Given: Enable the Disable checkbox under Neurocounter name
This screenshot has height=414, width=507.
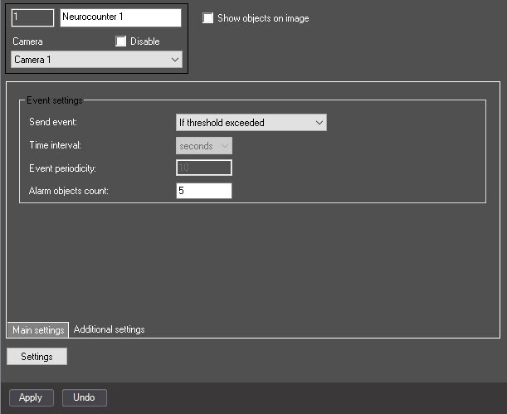Looking at the screenshot, I should (121, 41).
